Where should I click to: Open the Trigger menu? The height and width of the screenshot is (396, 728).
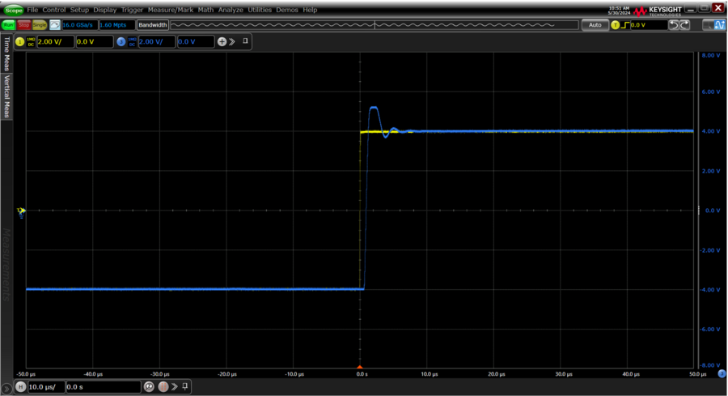tap(132, 10)
